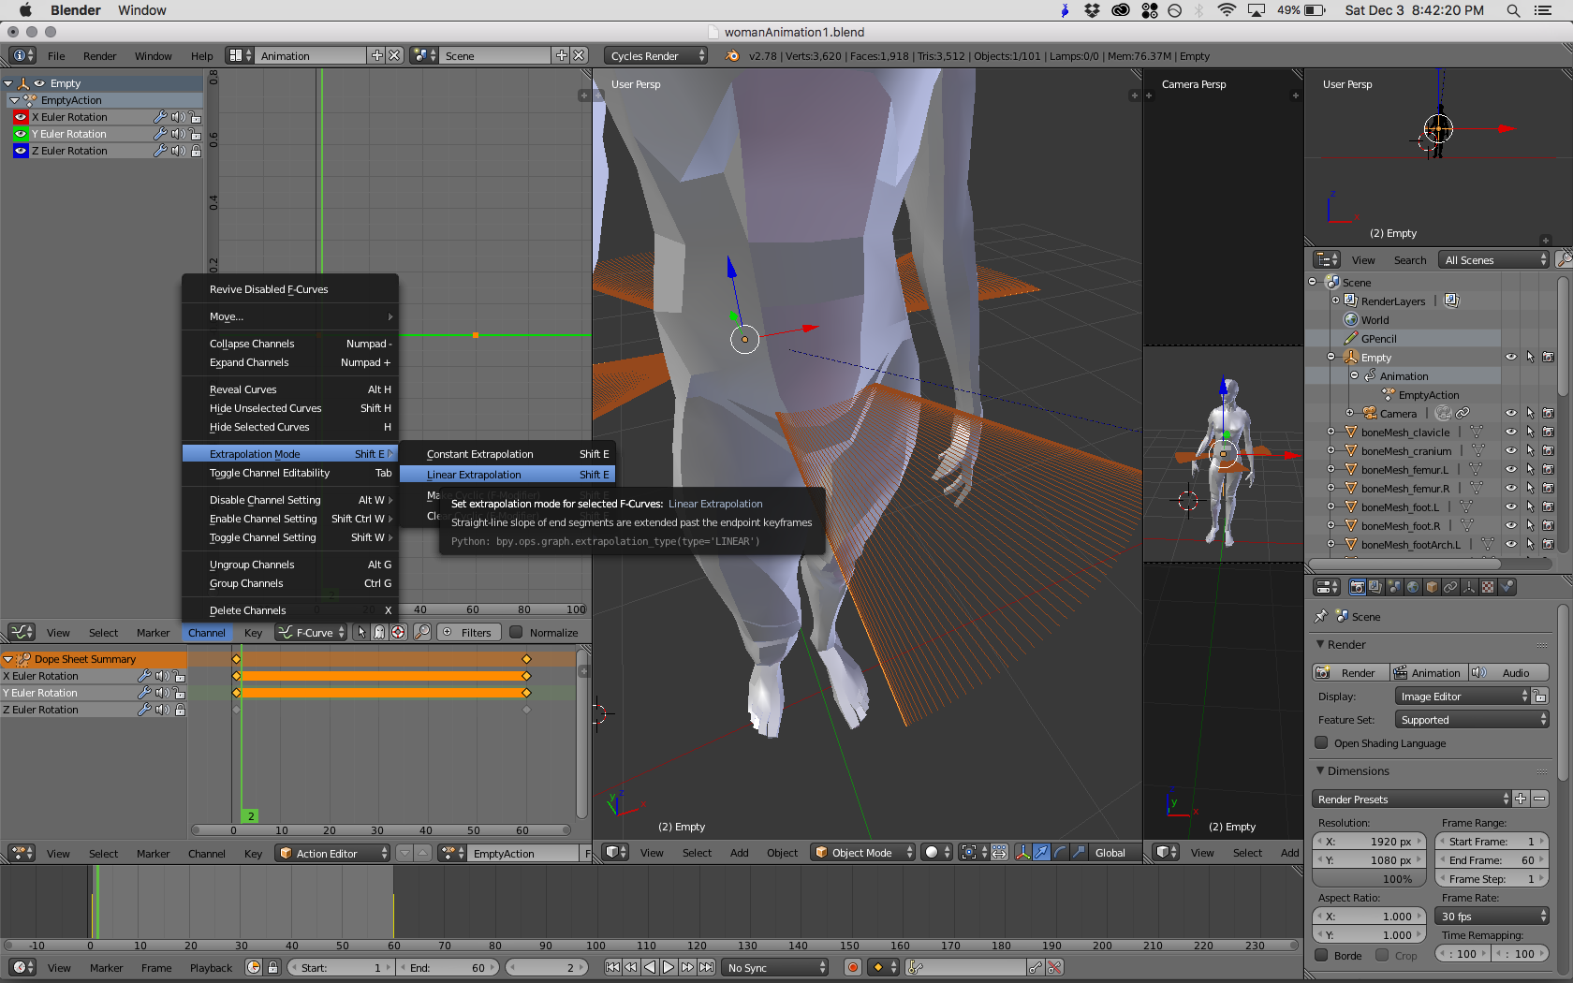This screenshot has height=983, width=1573.
Task: Select Hide Unselected Curves entry
Action: pyautogui.click(x=290, y=408)
